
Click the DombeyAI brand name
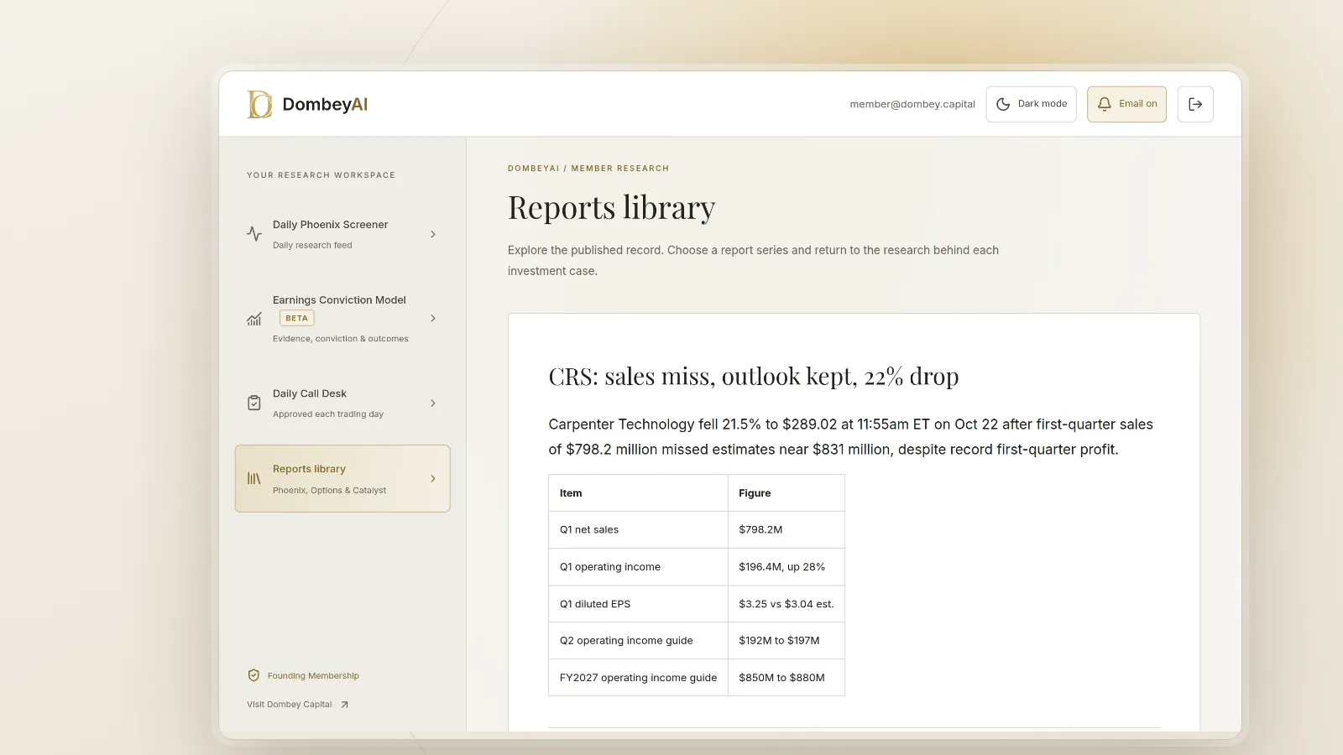325,104
